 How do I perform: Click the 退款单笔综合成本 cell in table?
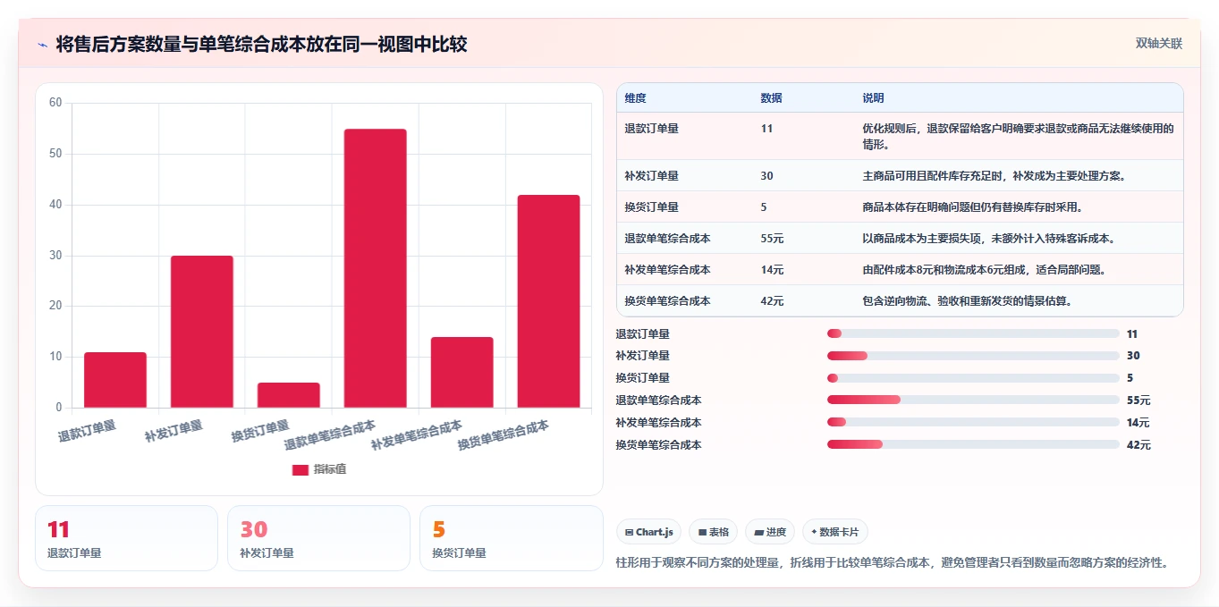click(x=668, y=239)
